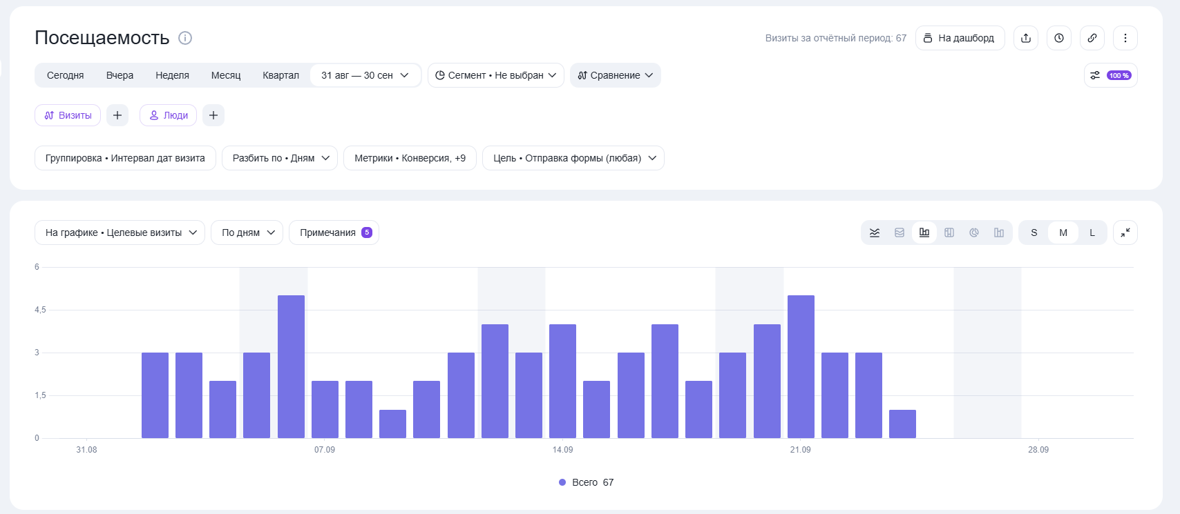Click the Люди filter button
Viewport: 1180px width, 514px height.
pos(168,115)
